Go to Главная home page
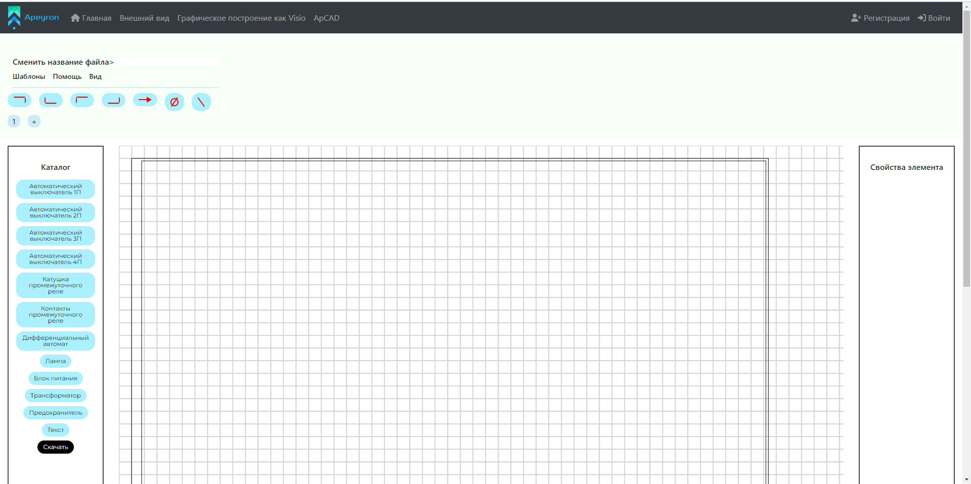Viewport: 971px width, 484px height. pos(91,18)
